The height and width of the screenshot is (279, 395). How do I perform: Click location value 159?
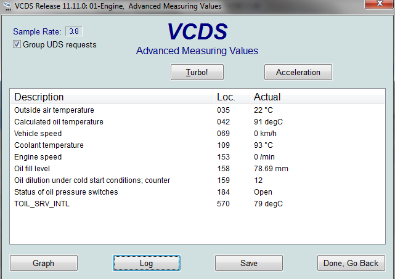click(224, 180)
